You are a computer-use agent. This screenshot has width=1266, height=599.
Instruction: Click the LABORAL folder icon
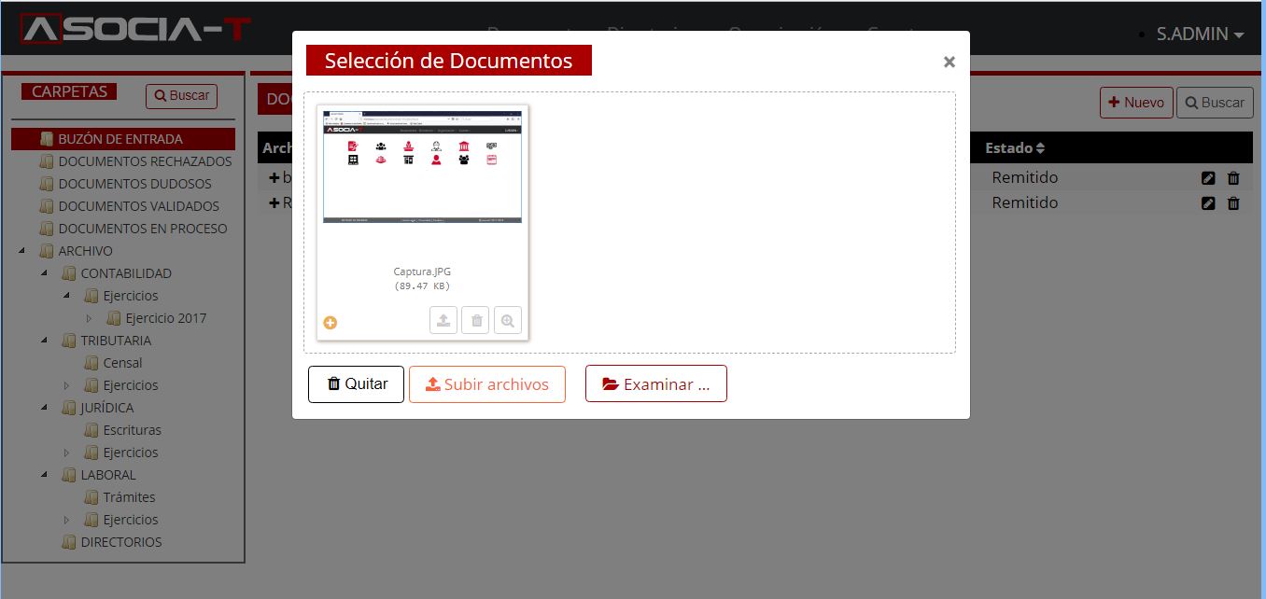pyautogui.click(x=69, y=475)
